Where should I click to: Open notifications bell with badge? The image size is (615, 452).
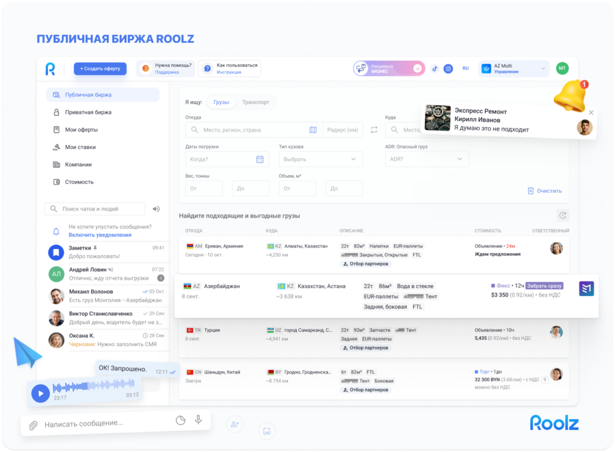click(571, 95)
